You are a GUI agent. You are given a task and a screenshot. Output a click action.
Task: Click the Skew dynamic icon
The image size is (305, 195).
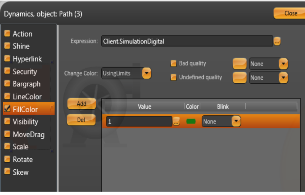point(7,172)
